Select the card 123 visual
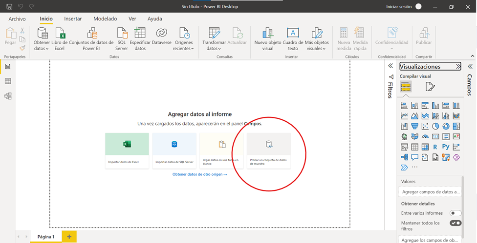Viewport: 477px width, 243px height. point(435,137)
